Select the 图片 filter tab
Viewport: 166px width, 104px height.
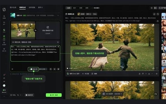tap(75, 8)
